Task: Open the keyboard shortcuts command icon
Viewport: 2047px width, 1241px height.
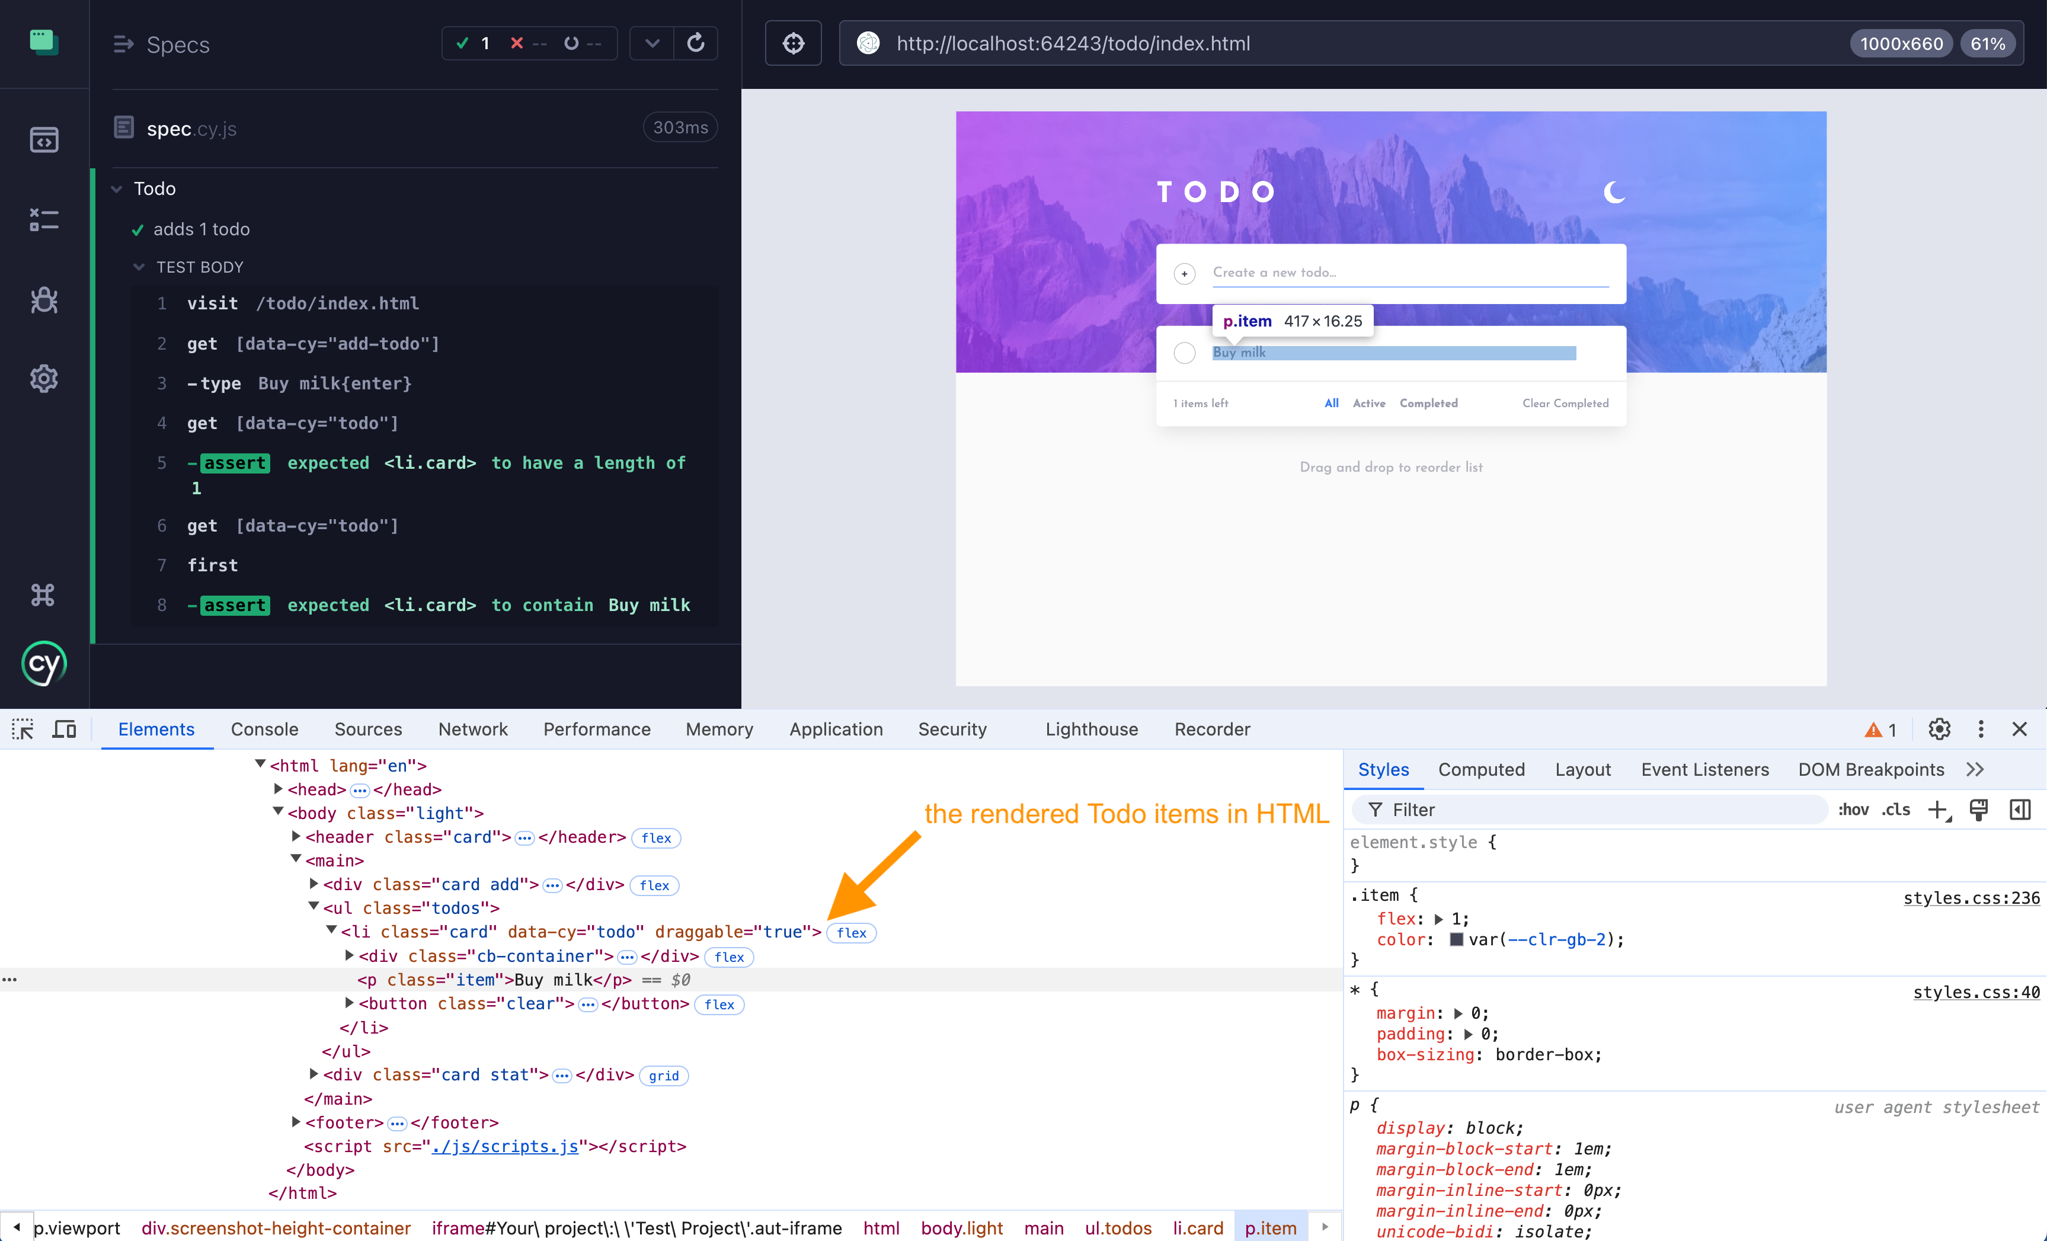Action: [x=43, y=595]
